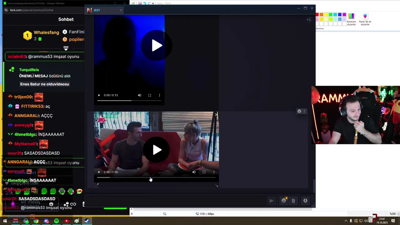The image size is (400, 225).
Task: Open Edit colors in Paint
Action: 351,19
